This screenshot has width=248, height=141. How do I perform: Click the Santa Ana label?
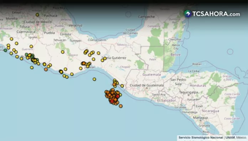tap(159, 94)
